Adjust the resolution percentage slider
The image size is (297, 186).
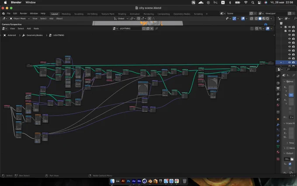tap(291, 95)
